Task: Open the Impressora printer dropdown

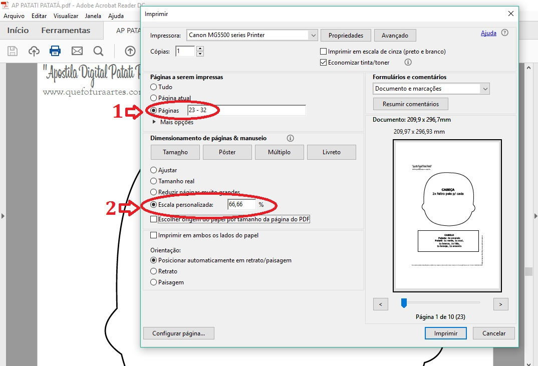Action: pyautogui.click(x=314, y=36)
